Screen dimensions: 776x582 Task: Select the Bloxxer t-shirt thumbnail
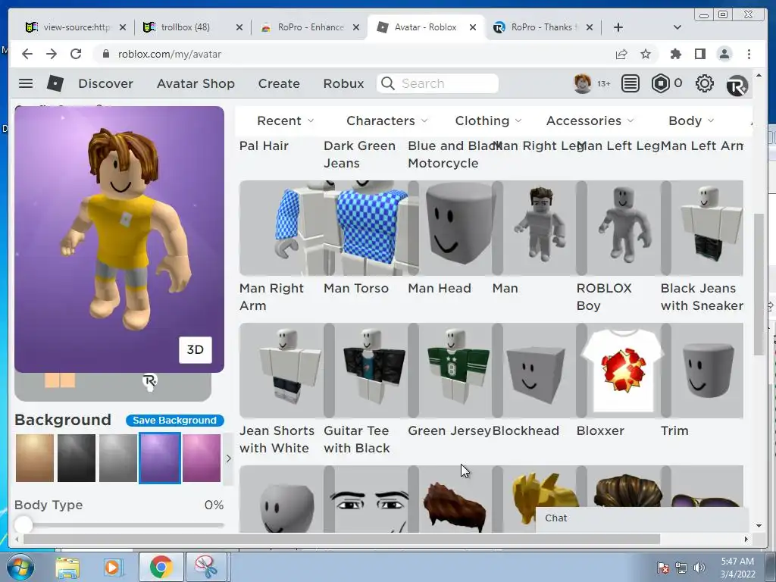pyautogui.click(x=624, y=370)
